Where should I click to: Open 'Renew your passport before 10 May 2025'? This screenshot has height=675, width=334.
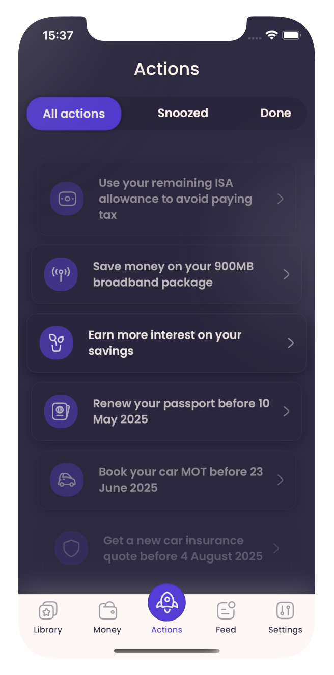(x=181, y=411)
